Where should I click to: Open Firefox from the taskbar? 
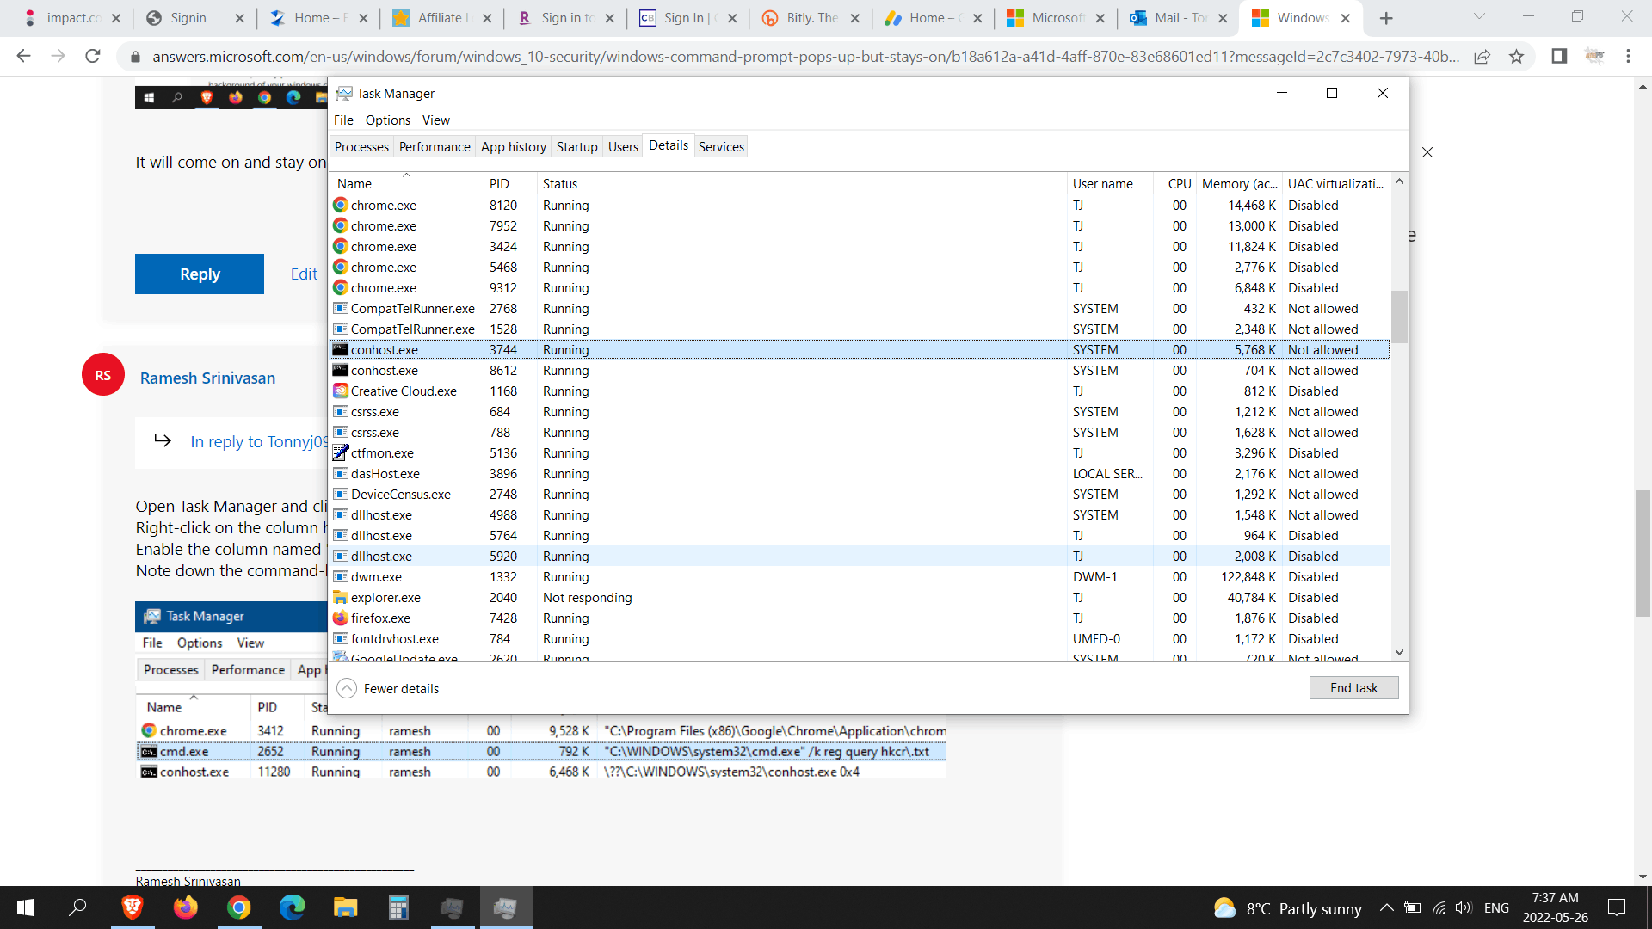pyautogui.click(x=186, y=907)
